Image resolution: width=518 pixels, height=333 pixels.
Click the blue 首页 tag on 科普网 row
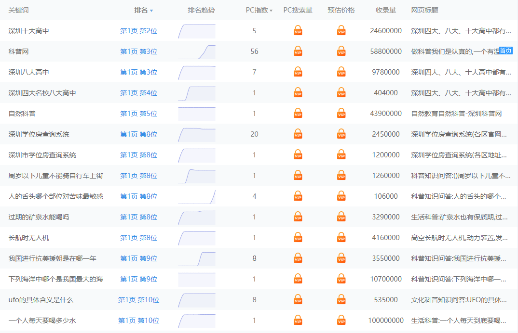click(506, 51)
